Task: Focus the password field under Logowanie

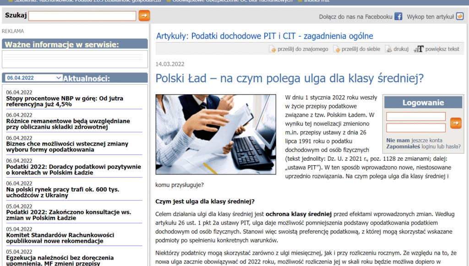Action: coord(415,128)
